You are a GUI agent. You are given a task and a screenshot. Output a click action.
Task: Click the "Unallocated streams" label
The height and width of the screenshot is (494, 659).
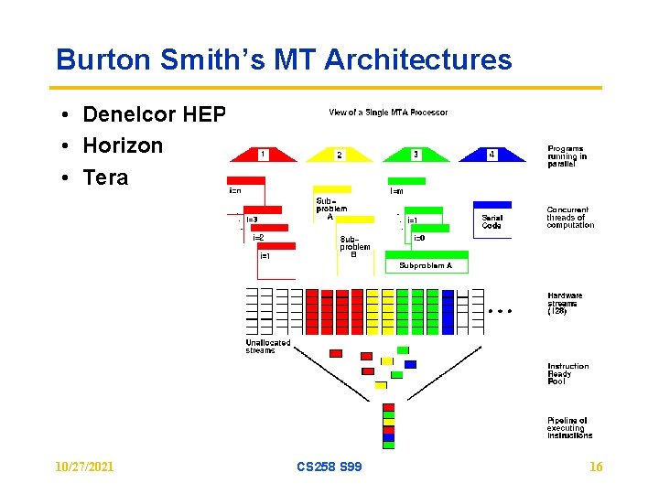tap(267, 347)
